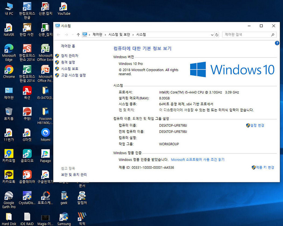The image size is (283, 226).
Task: Click the back arrow in System window
Action: pyautogui.click(x=58, y=35)
